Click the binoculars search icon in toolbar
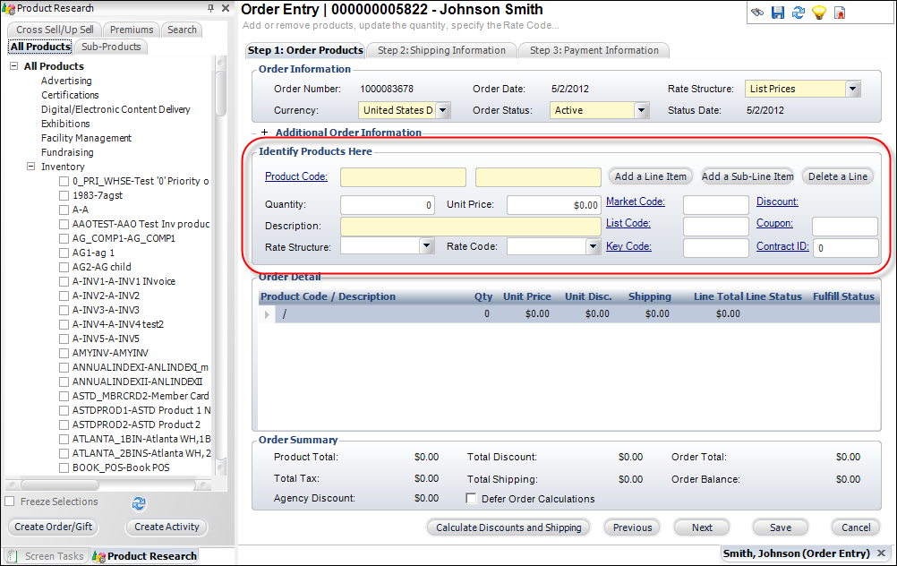The width and height of the screenshot is (897, 566). click(757, 13)
